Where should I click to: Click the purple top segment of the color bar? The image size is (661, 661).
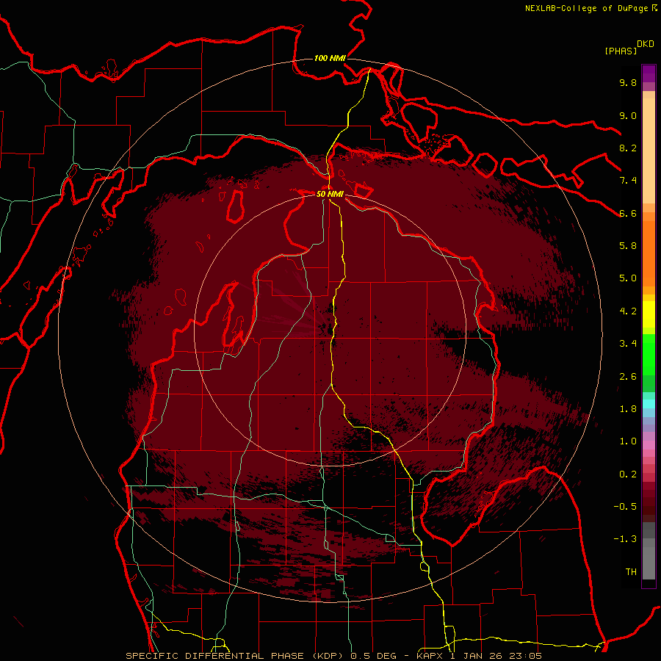click(x=649, y=73)
